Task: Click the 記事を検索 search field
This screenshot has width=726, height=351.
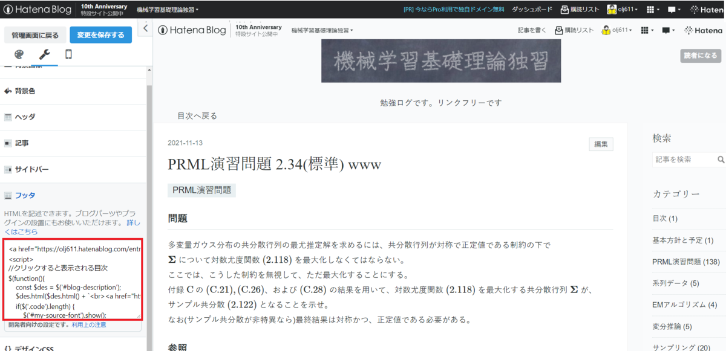Action: 684,159
